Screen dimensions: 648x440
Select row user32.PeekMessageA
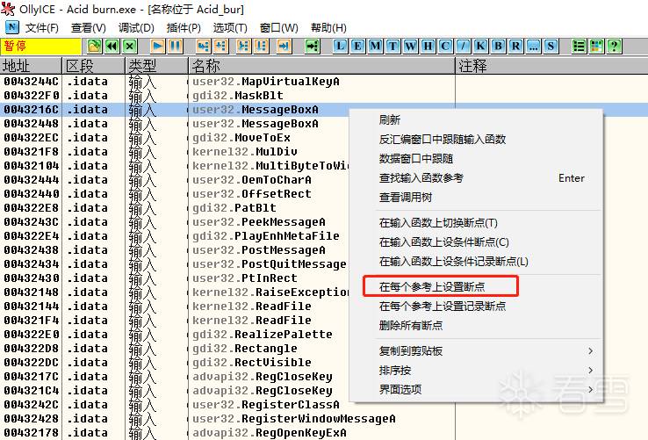[176, 222]
